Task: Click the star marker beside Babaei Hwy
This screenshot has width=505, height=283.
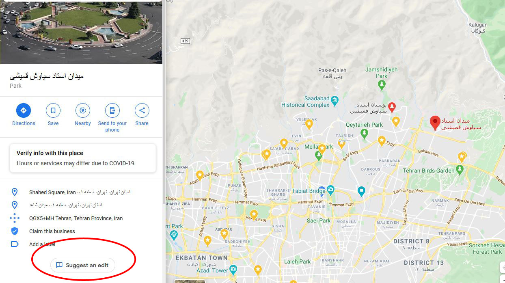Action: coord(462,157)
